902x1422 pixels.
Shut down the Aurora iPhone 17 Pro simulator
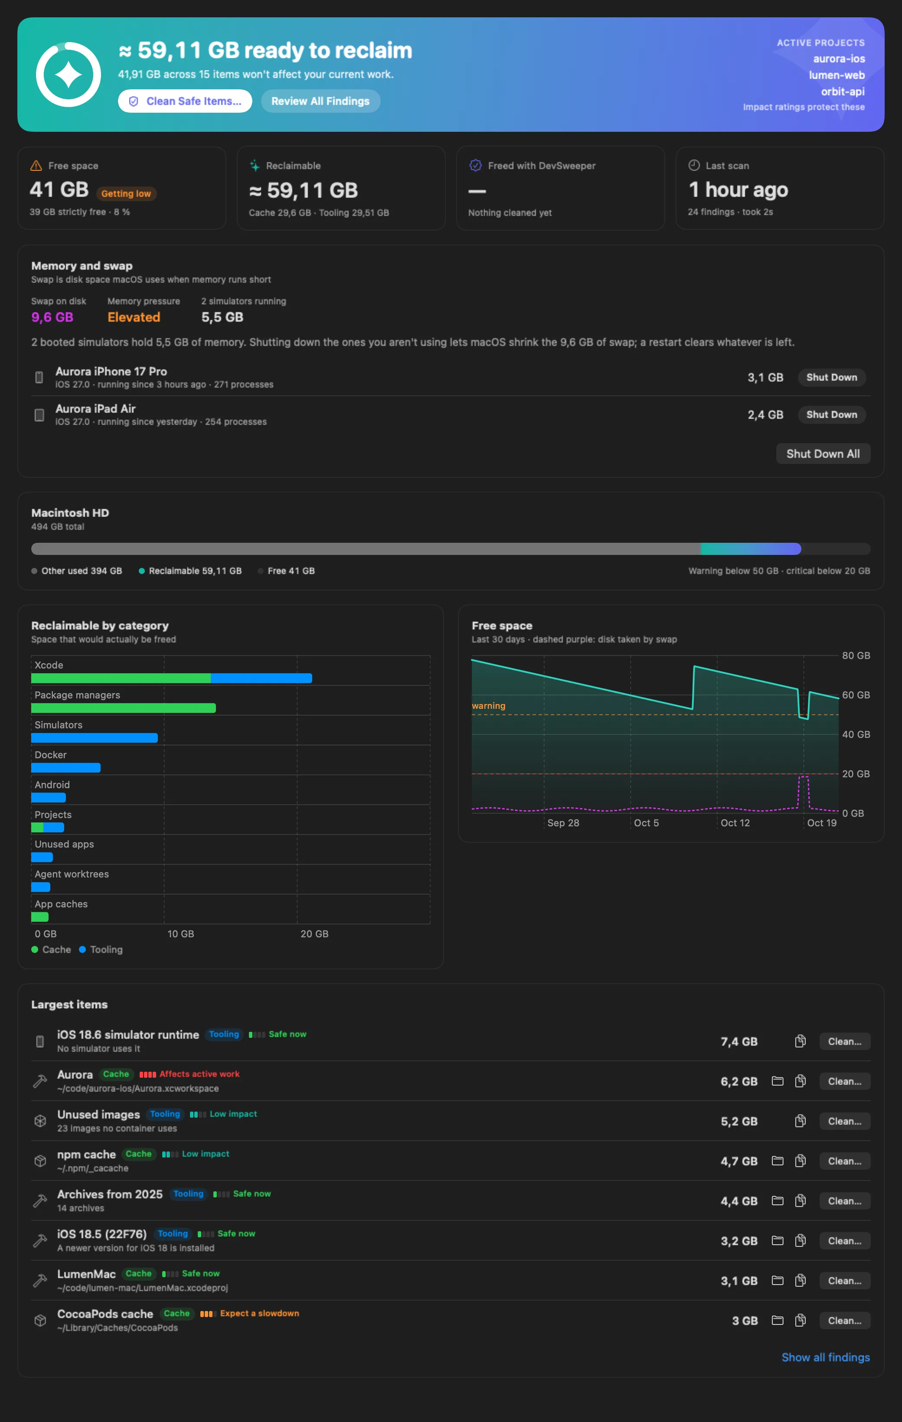pyautogui.click(x=832, y=377)
